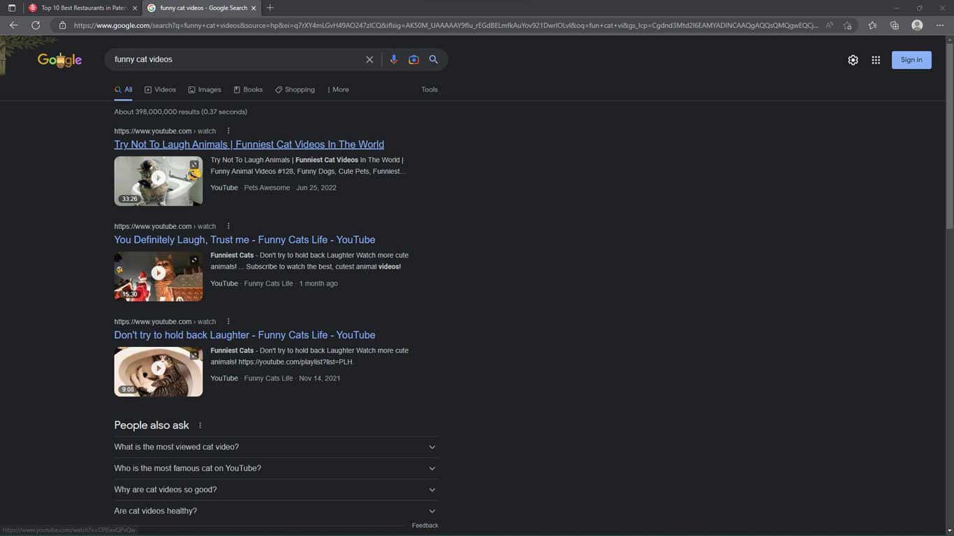This screenshot has width=954, height=536.
Task: Open About this result for People also ask
Action: (200, 426)
